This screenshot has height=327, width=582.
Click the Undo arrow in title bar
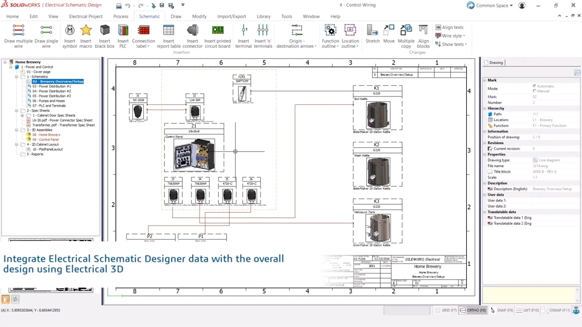click(128, 5)
